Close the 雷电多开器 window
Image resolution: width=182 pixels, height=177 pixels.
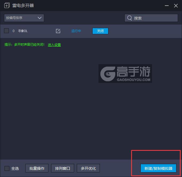pyautogui.click(x=176, y=6)
